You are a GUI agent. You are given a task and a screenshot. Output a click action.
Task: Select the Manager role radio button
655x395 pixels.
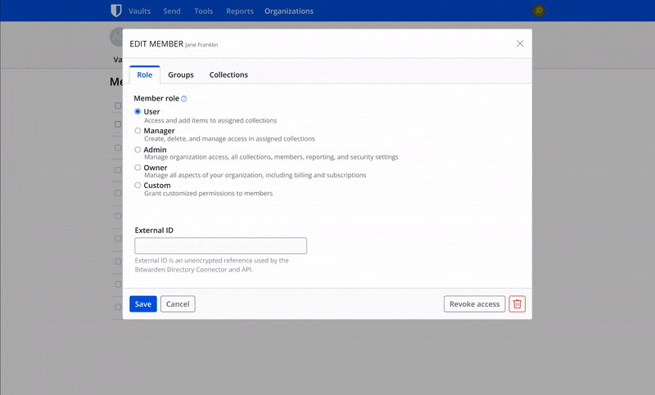[138, 130]
